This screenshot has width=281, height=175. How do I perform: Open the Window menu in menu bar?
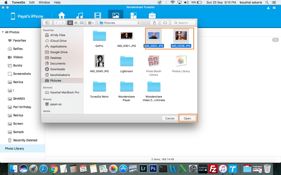pyautogui.click(x=44, y=2)
